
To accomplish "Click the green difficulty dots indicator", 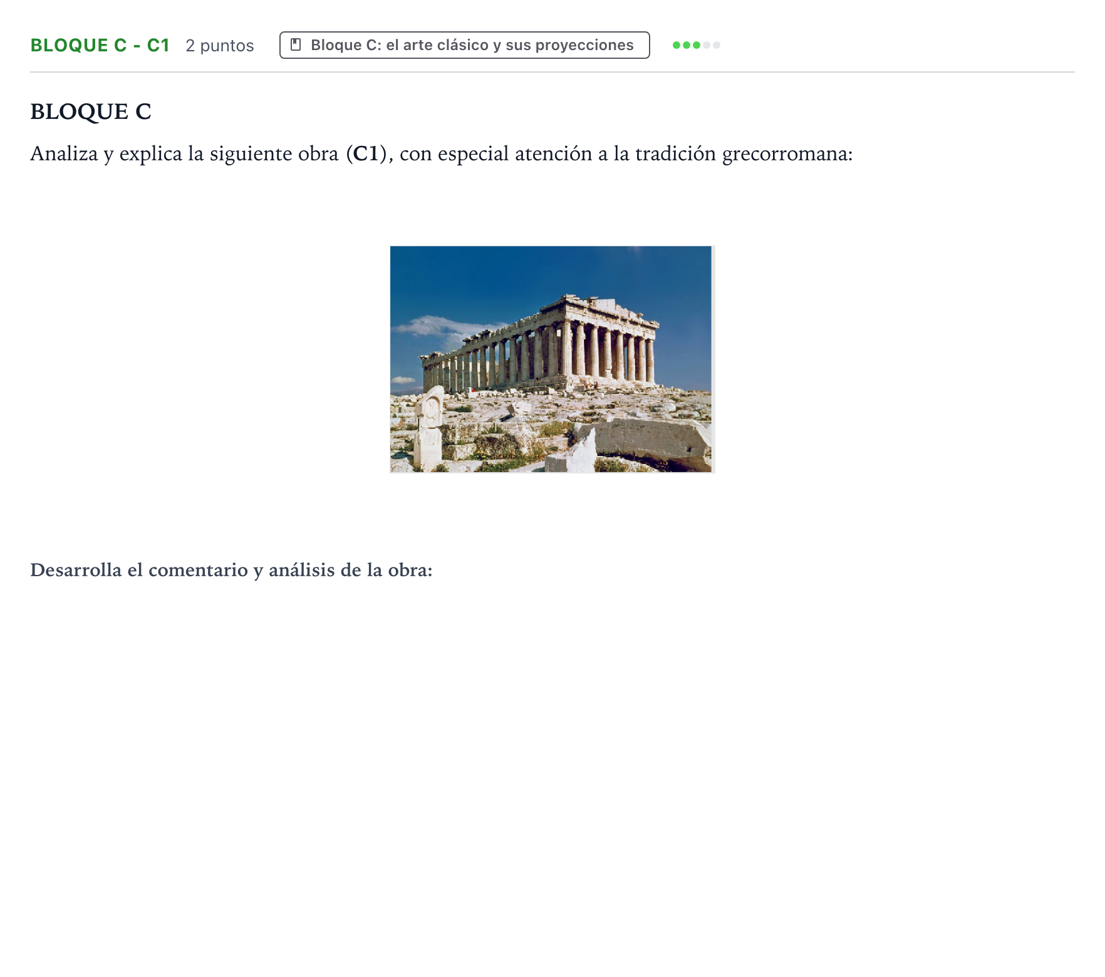I will [696, 45].
